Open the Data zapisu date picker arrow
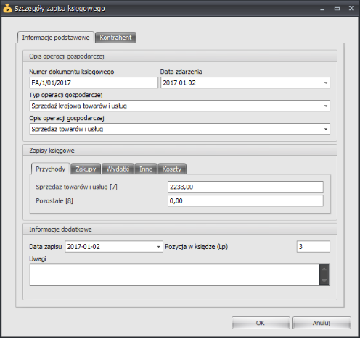Viewport: 360px width, 338px height. 159,247
